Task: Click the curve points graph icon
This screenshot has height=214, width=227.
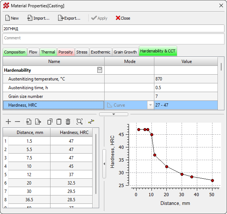Action: pyautogui.click(x=91, y=122)
